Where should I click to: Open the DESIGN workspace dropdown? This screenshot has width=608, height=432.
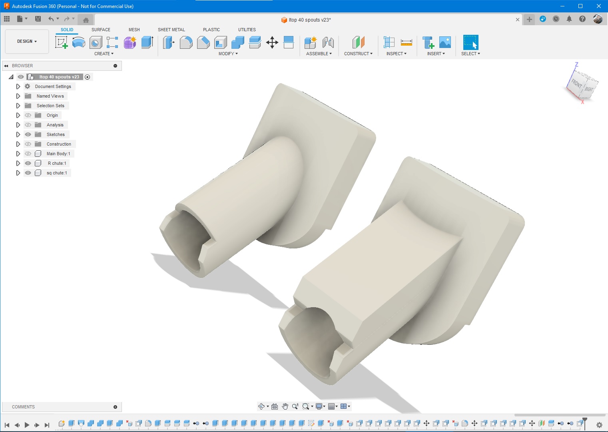(x=27, y=41)
